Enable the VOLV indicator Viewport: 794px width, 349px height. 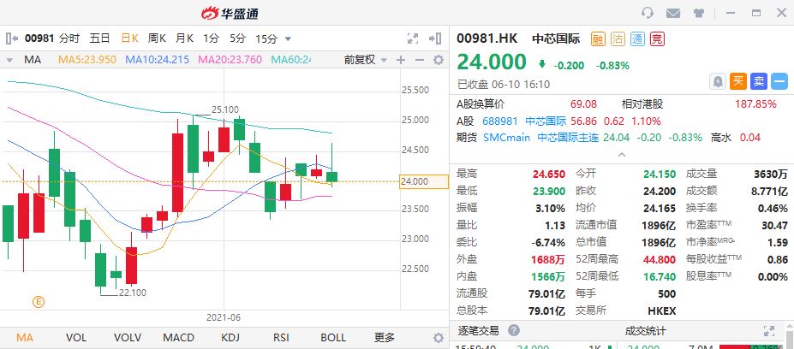tap(127, 337)
